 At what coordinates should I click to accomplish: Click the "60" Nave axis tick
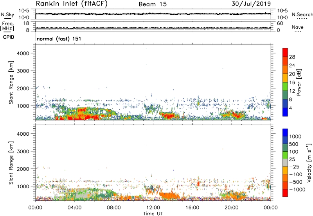pyautogui.click(x=280, y=23)
